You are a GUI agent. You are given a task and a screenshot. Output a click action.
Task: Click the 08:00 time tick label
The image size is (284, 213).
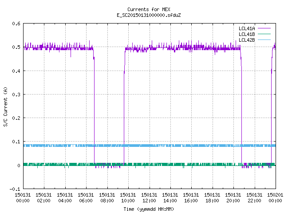(x=107, y=201)
